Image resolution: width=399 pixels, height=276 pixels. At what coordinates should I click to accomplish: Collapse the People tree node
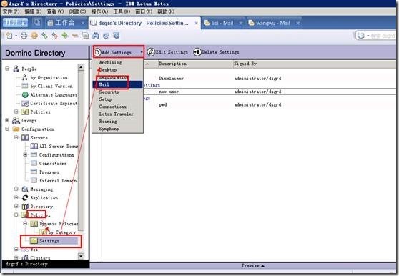tap(7, 69)
